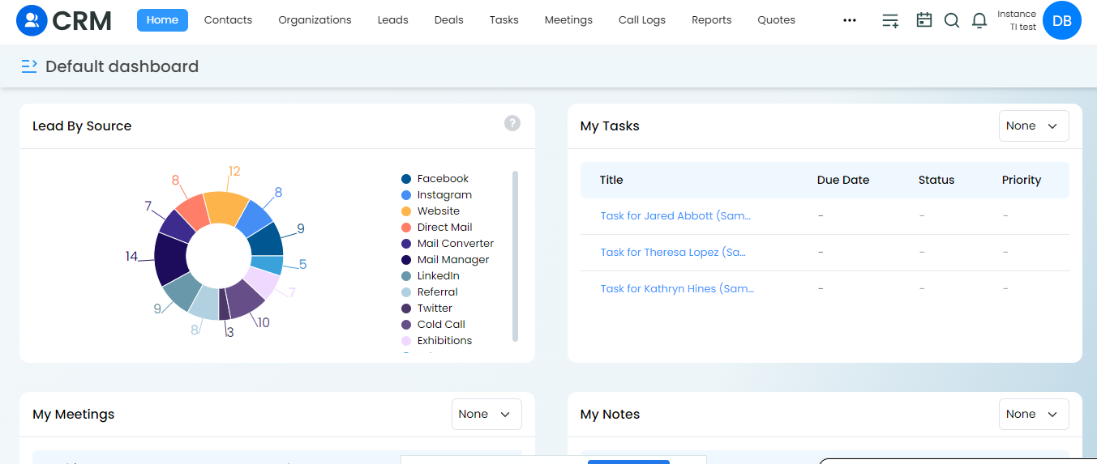Toggle Website legend item
The image size is (1097, 464).
pyautogui.click(x=431, y=211)
